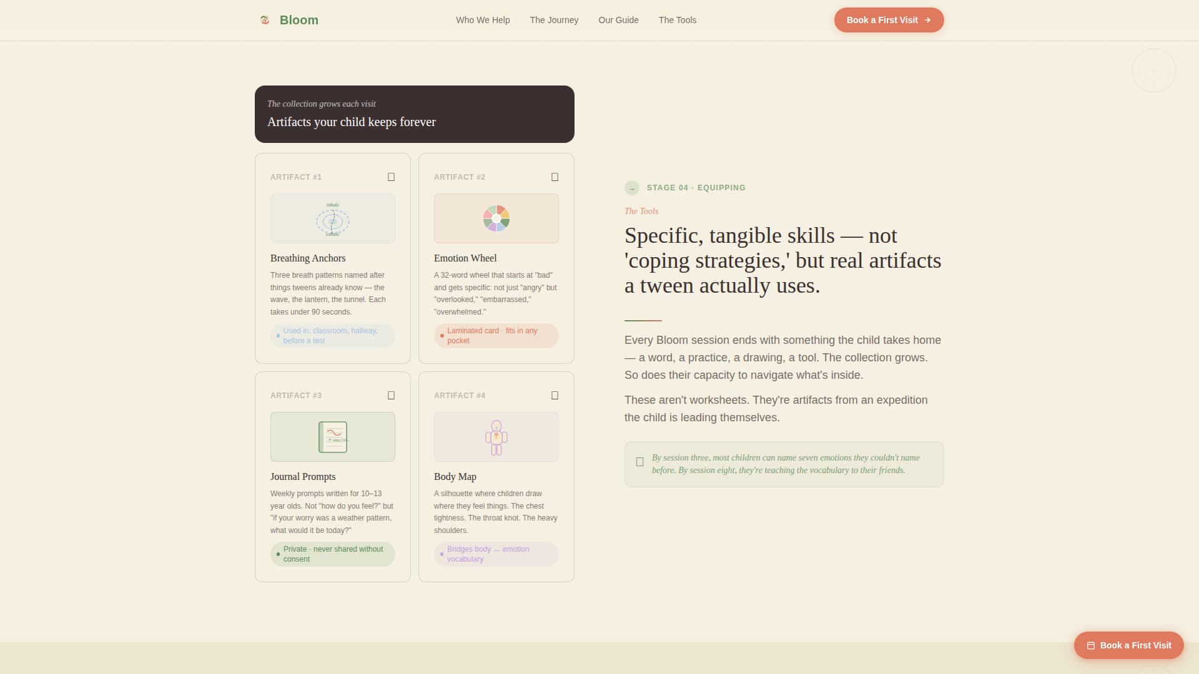Click the icon on Artifact #3 card
The height and width of the screenshot is (674, 1199).
click(392, 396)
